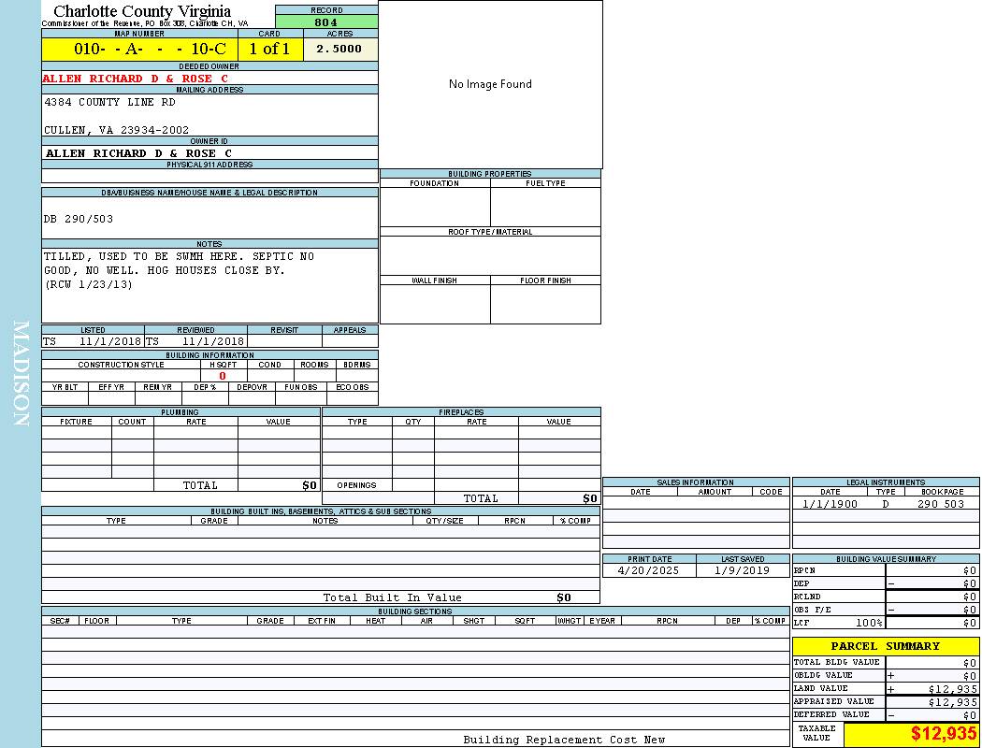Click the acres value 2.5000
Viewport: 982px width, 748px height.
pyautogui.click(x=339, y=50)
